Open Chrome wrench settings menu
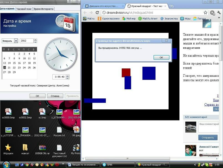This screenshot has width=223, height=168. tap(219, 13)
